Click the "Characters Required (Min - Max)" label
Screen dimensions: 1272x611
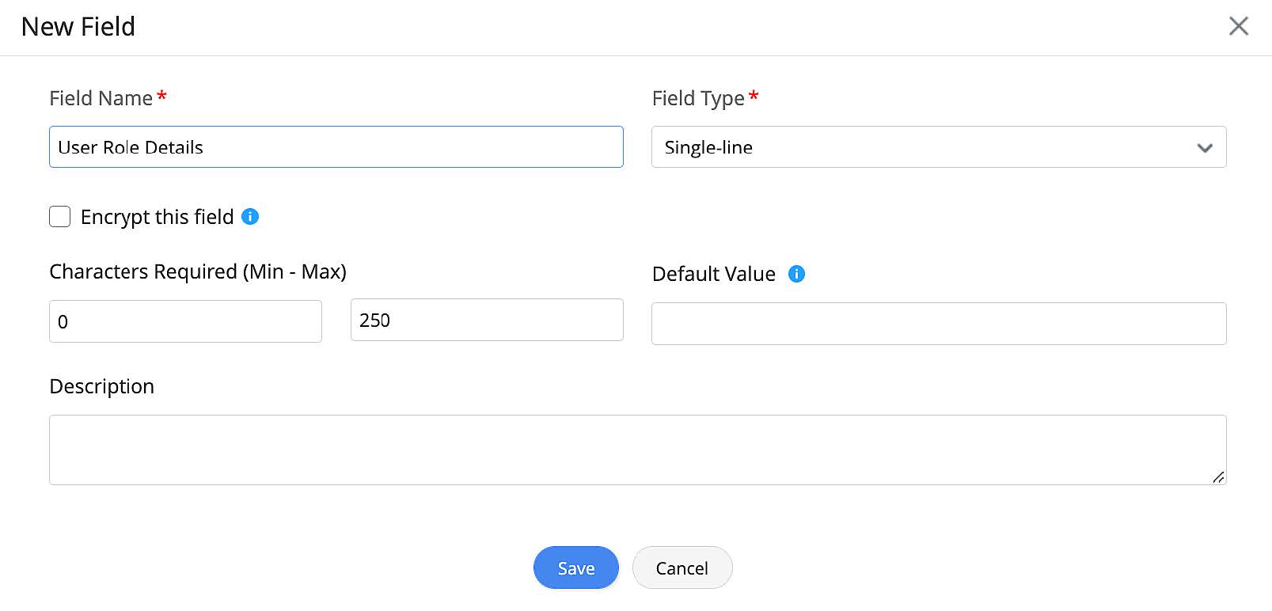click(x=197, y=271)
